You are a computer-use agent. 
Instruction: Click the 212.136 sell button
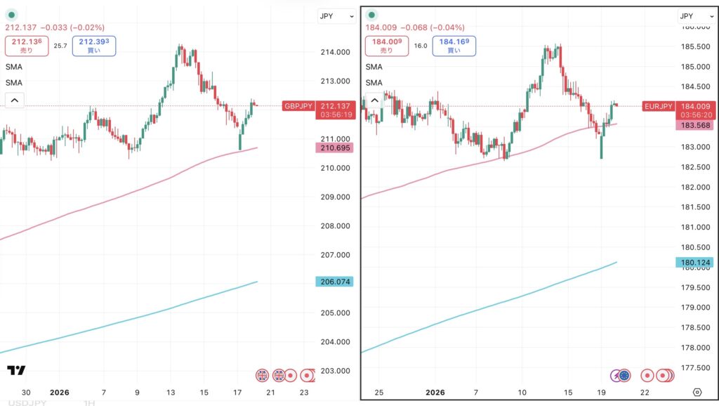[x=27, y=46]
